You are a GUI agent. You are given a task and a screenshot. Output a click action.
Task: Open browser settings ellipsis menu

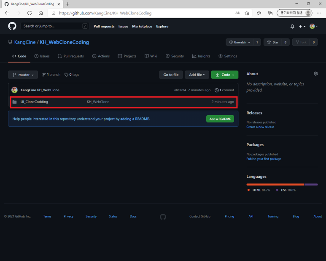point(319,13)
